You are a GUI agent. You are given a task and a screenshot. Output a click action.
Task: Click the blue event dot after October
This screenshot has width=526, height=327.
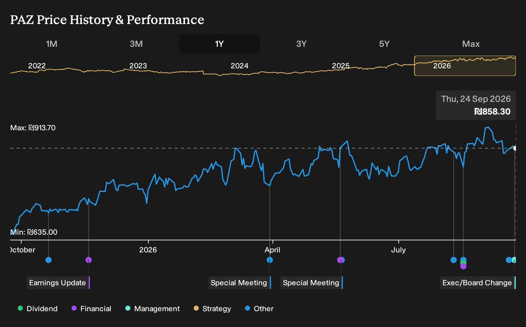48,260
